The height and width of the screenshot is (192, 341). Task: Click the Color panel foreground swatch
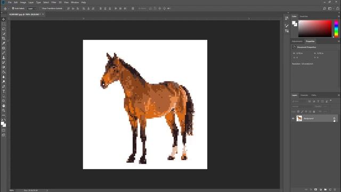[294, 22]
